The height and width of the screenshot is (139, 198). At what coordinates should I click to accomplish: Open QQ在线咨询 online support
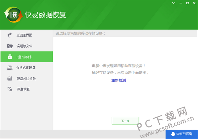[x=181, y=134]
